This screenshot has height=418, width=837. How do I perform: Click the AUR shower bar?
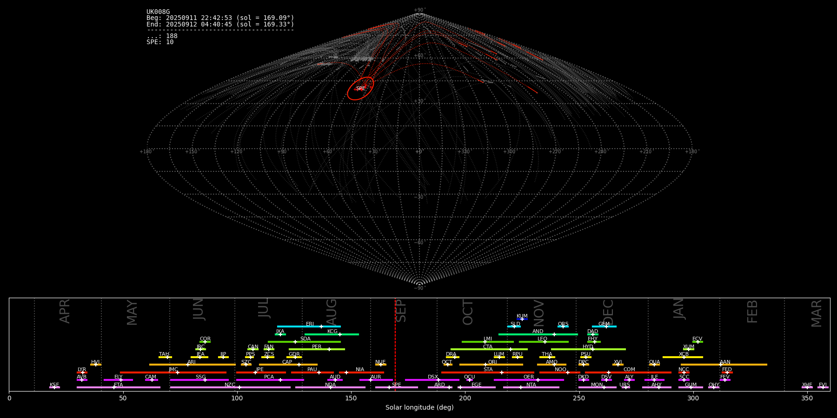[376, 380]
